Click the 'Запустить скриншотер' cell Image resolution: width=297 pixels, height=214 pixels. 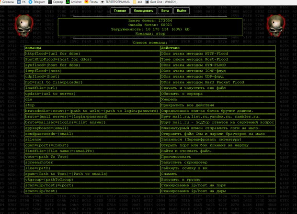(218, 162)
